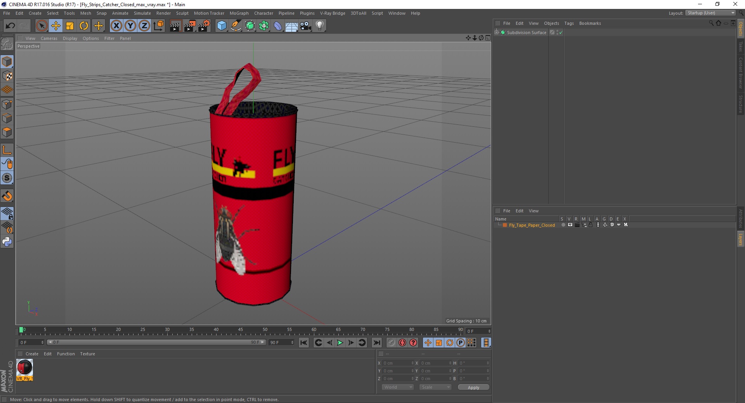745x403 pixels.
Task: Open Object Manager Tags menu
Action: coord(569,23)
